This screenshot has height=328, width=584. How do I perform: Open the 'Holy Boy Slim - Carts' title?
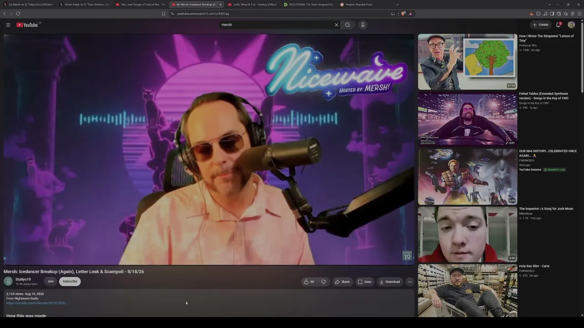pyautogui.click(x=534, y=266)
